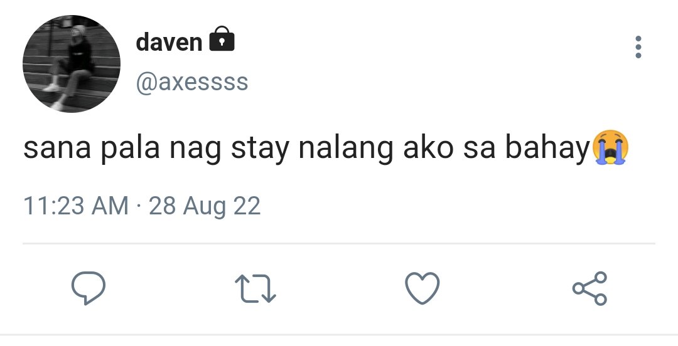This screenshot has height=346, width=678.
Task: Click the word "stay" in the tweet
Action: tap(261, 149)
